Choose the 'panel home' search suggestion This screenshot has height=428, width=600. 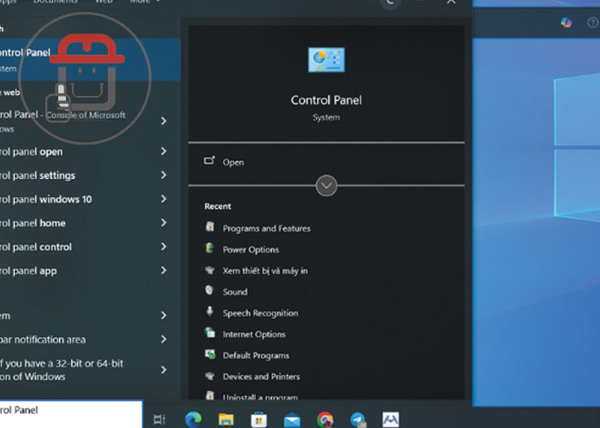pos(90,223)
